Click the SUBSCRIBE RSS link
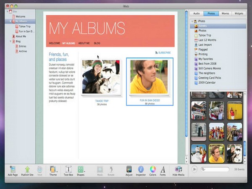Viewport: 252px width, 189px height. [x=164, y=52]
